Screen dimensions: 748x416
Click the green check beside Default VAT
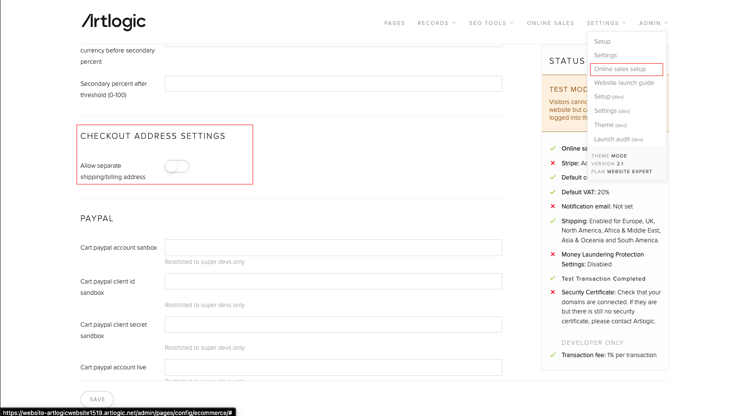click(x=553, y=192)
